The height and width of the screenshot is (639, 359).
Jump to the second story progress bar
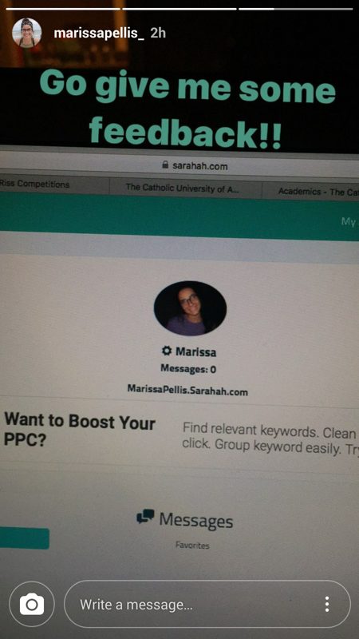tap(179, 9)
